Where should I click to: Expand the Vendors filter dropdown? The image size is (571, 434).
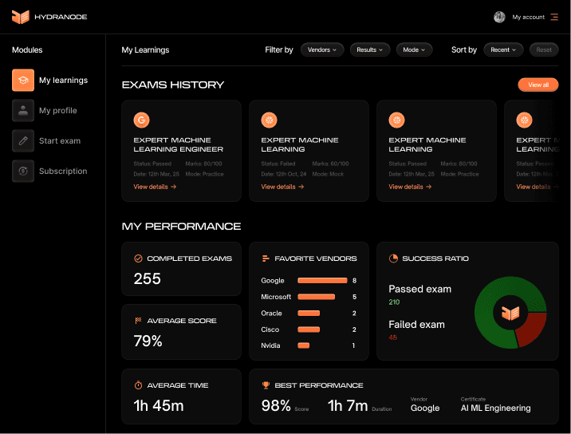pos(322,49)
